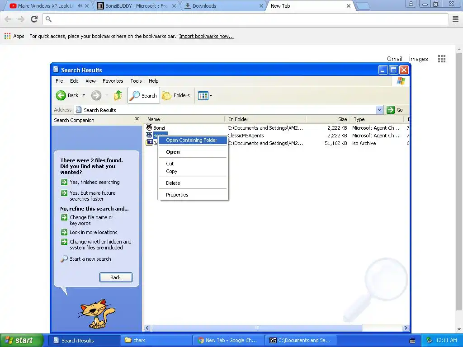The width and height of the screenshot is (463, 347).
Task: Switch to the 7-Zip taskbar button
Action: (x=301, y=340)
